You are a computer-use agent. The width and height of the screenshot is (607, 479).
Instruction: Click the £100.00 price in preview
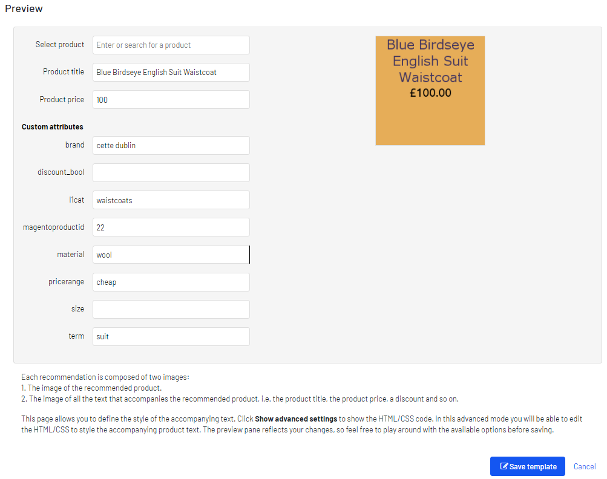point(430,93)
